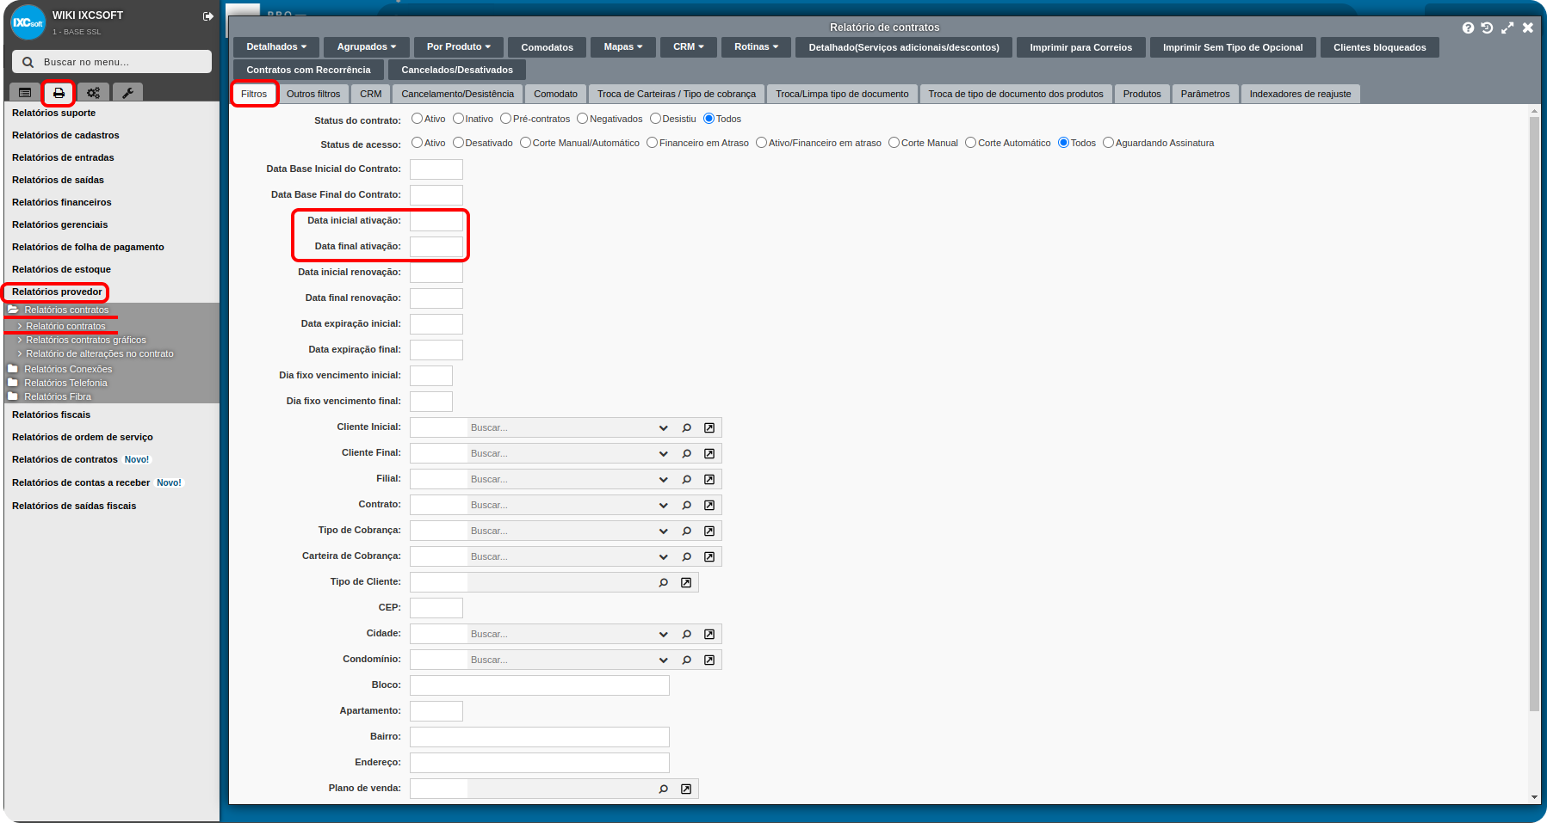Click search magnifier for Tipo de Cobrança
The width and height of the screenshot is (1547, 823).
pos(687,531)
